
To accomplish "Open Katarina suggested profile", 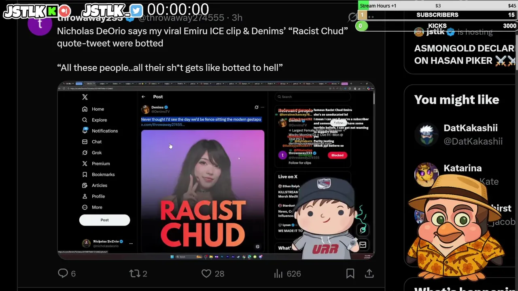I will click(x=463, y=168).
